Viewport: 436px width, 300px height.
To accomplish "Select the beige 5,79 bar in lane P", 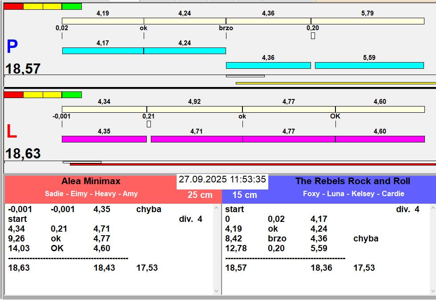I will [x=367, y=21].
